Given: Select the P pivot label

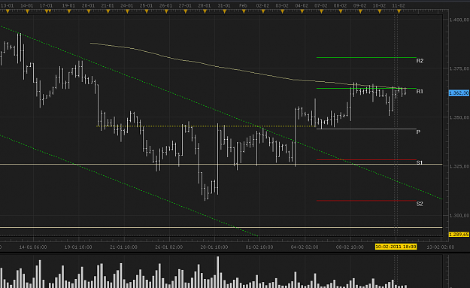Looking at the screenshot, I should point(418,132).
